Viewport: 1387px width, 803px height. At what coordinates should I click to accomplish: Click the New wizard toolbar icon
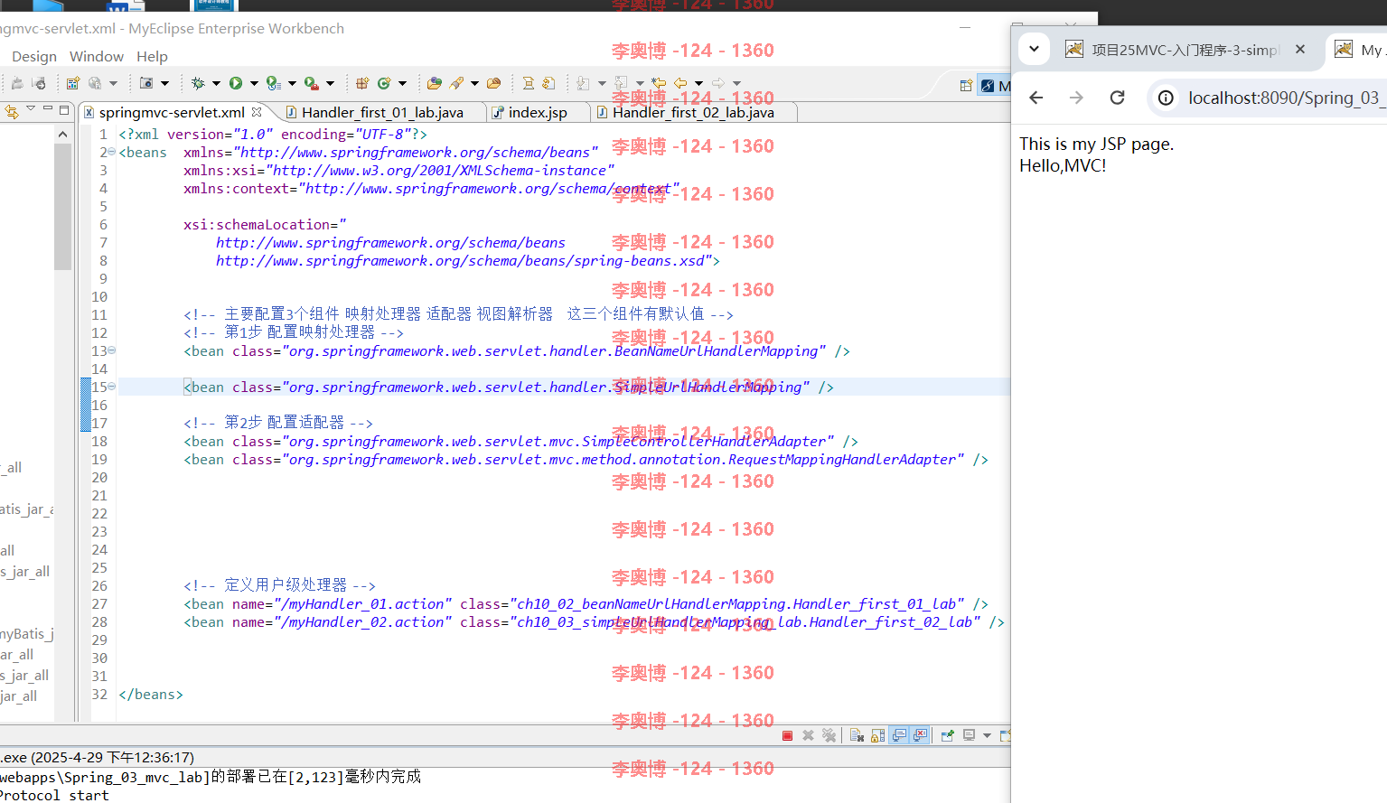[73, 83]
